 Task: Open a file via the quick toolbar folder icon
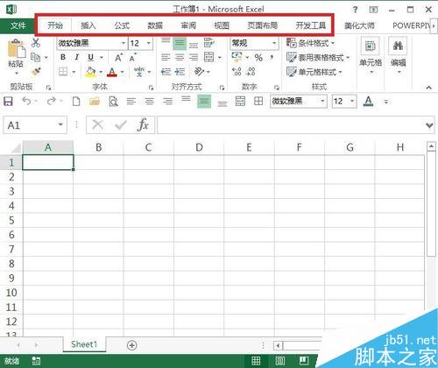click(x=95, y=102)
